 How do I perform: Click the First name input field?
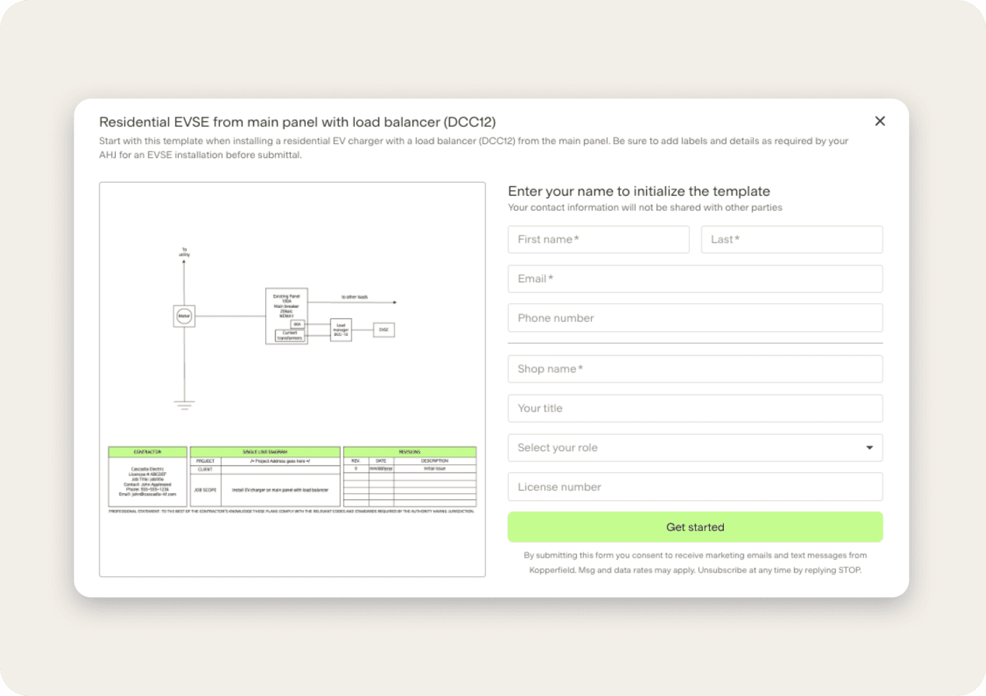coord(598,240)
